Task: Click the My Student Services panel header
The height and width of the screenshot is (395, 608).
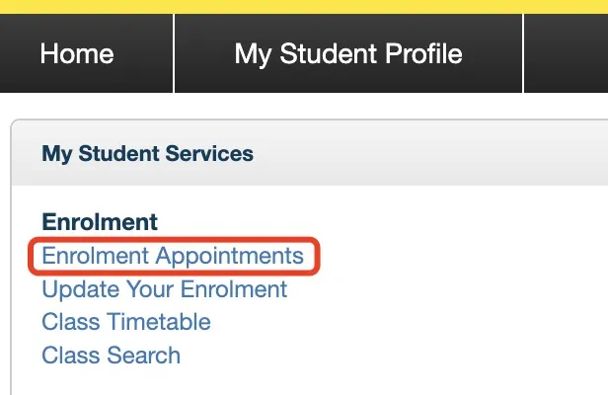Action: point(147,154)
